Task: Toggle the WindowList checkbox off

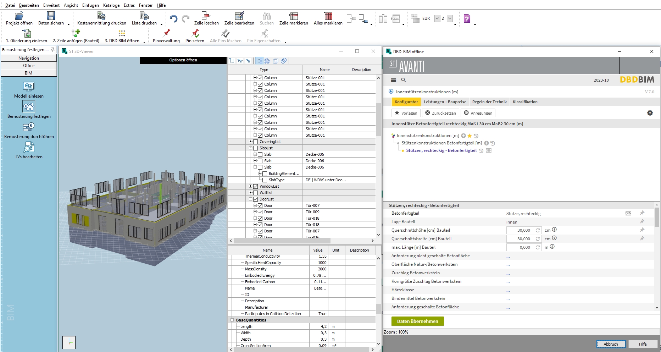Action: [256, 186]
